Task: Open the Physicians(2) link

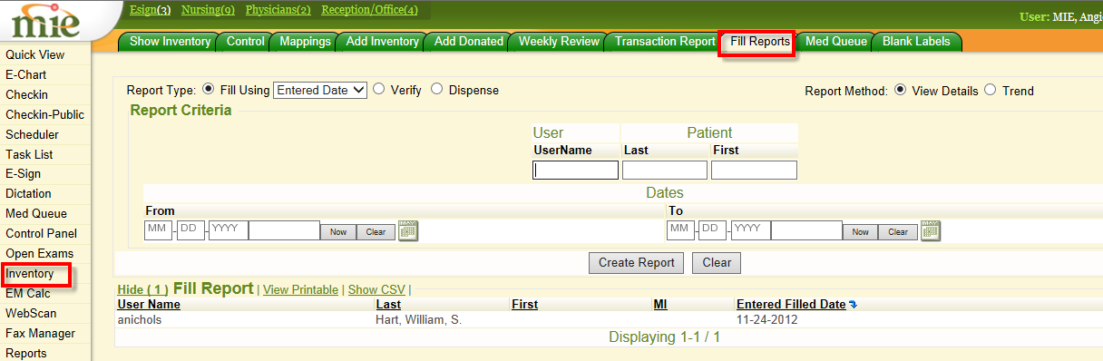Action: point(278,10)
